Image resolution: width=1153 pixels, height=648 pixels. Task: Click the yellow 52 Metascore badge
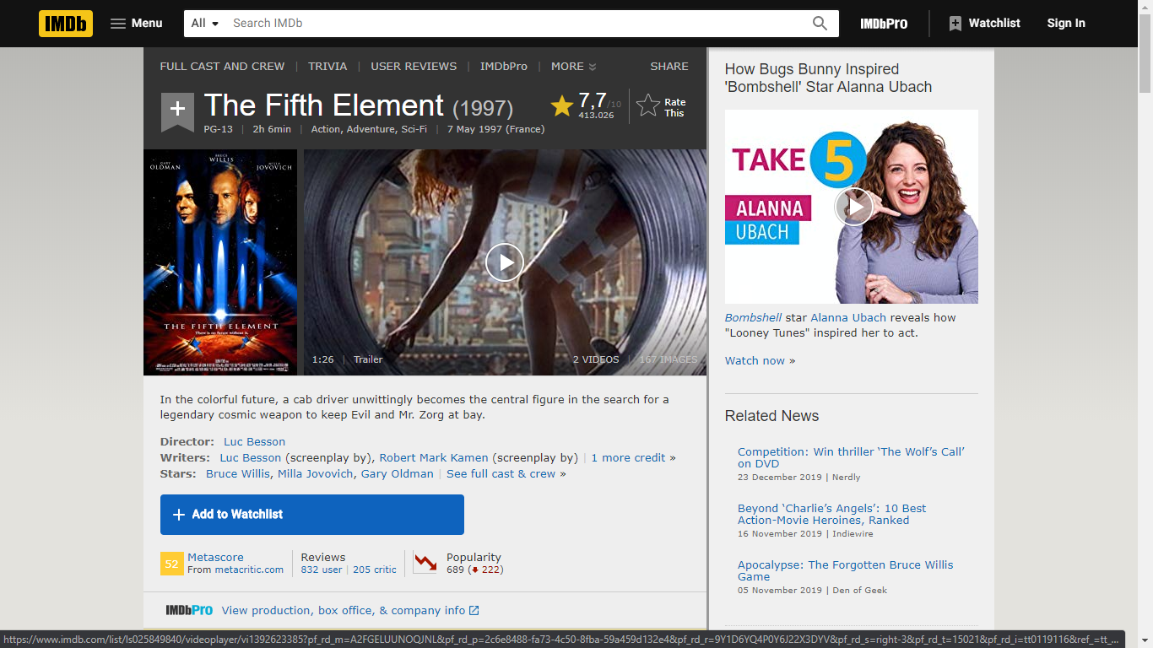click(171, 564)
